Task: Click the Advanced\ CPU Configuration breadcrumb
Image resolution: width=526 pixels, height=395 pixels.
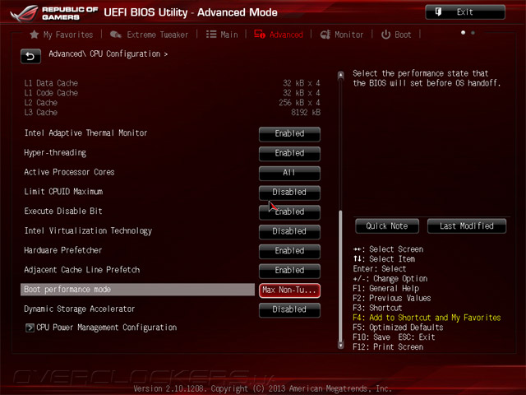Action: coord(108,53)
